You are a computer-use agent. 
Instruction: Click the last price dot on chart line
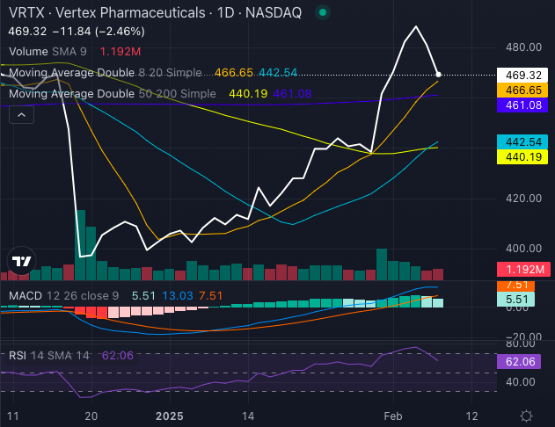point(438,74)
